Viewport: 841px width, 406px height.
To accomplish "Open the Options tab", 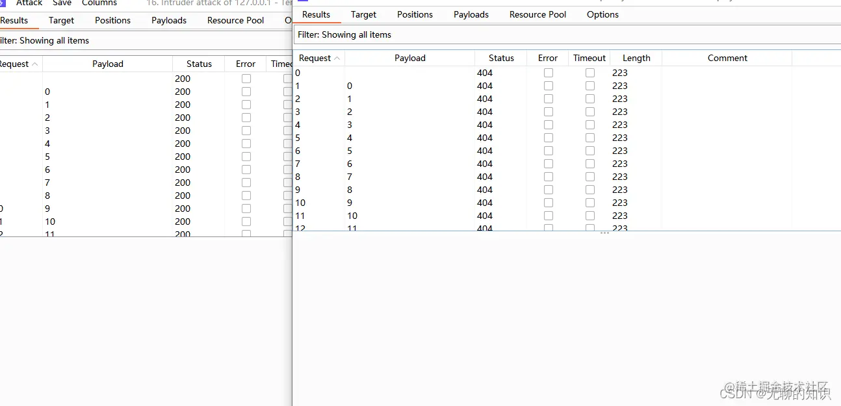I will point(602,14).
